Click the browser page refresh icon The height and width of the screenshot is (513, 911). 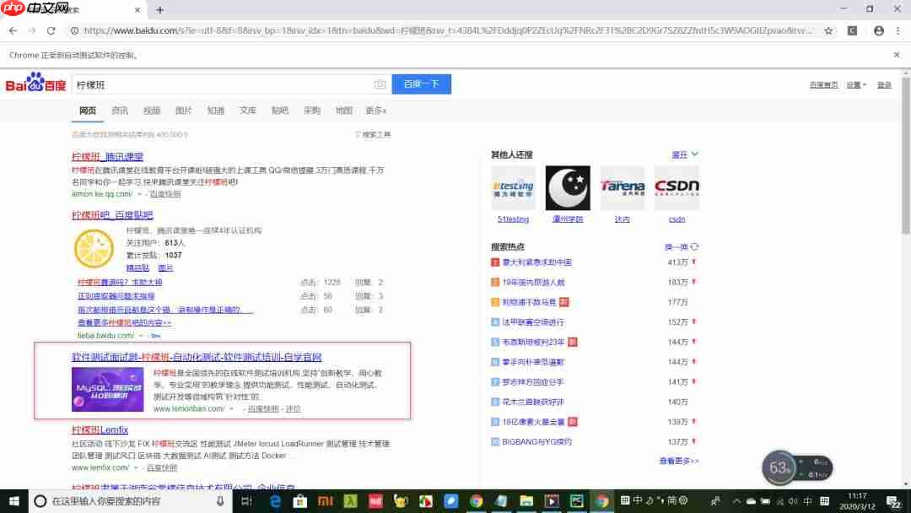pos(53,29)
